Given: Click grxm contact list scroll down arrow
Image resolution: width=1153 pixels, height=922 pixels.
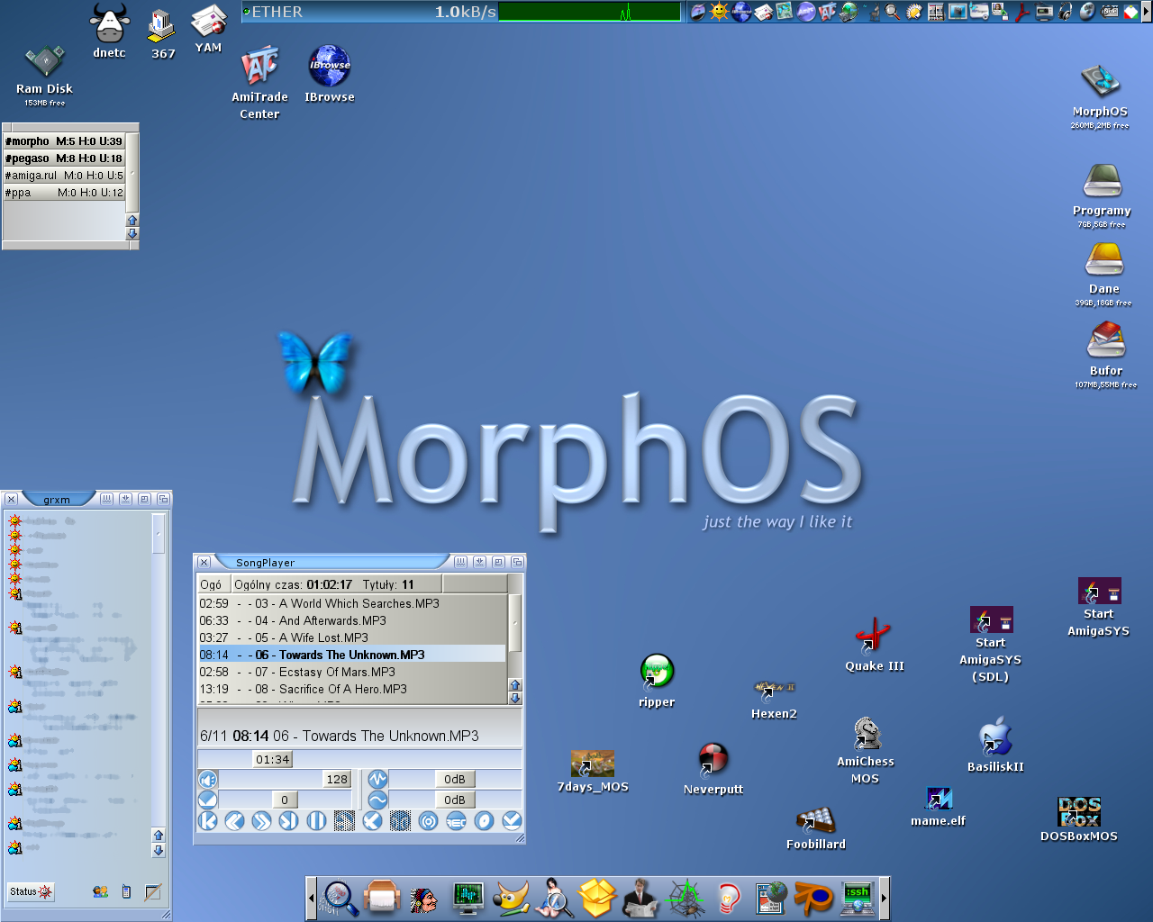Looking at the screenshot, I should click(159, 850).
